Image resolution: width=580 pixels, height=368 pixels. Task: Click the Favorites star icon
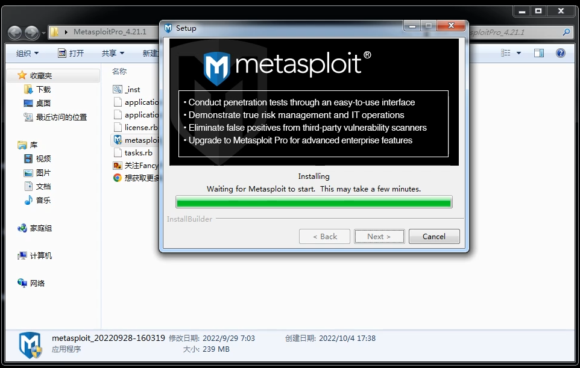click(x=22, y=75)
